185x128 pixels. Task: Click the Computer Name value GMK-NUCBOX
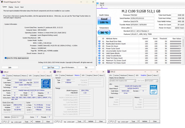click(42, 30)
